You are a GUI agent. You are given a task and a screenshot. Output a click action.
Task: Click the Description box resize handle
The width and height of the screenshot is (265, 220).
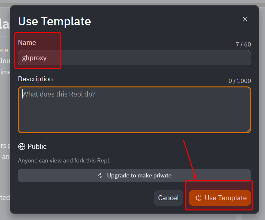pyautogui.click(x=248, y=130)
